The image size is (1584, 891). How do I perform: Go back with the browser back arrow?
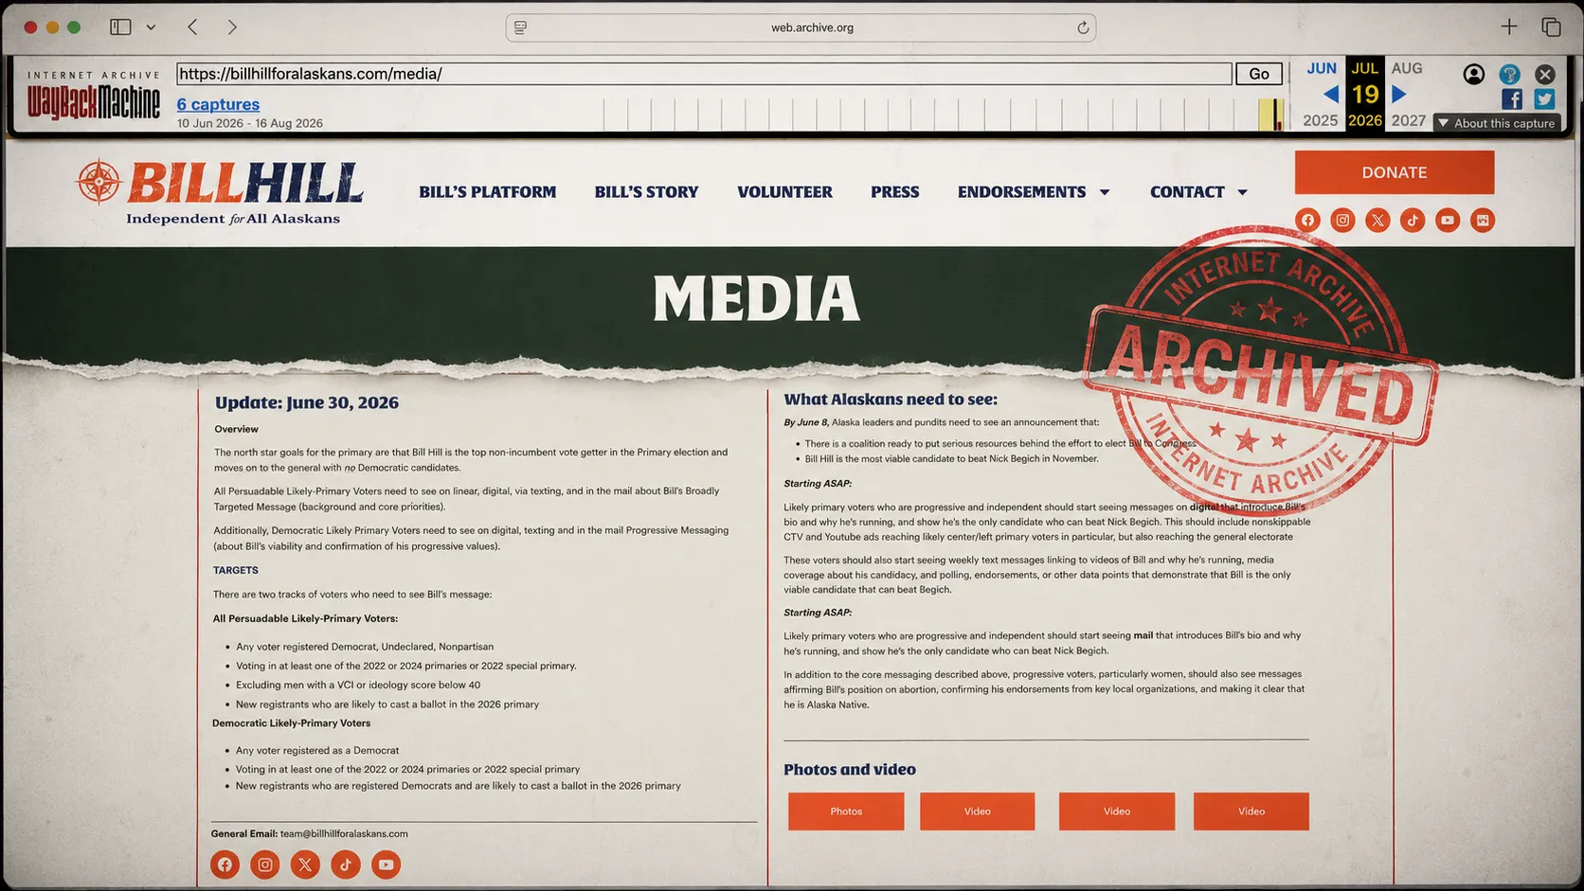[192, 27]
